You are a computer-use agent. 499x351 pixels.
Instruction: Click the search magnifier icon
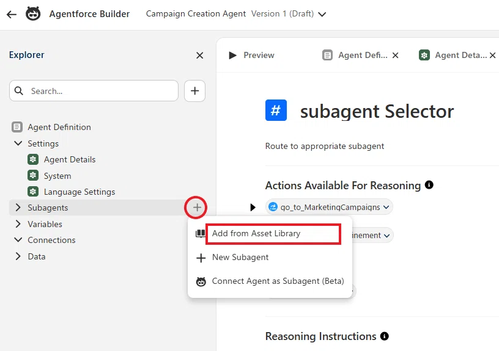(19, 91)
